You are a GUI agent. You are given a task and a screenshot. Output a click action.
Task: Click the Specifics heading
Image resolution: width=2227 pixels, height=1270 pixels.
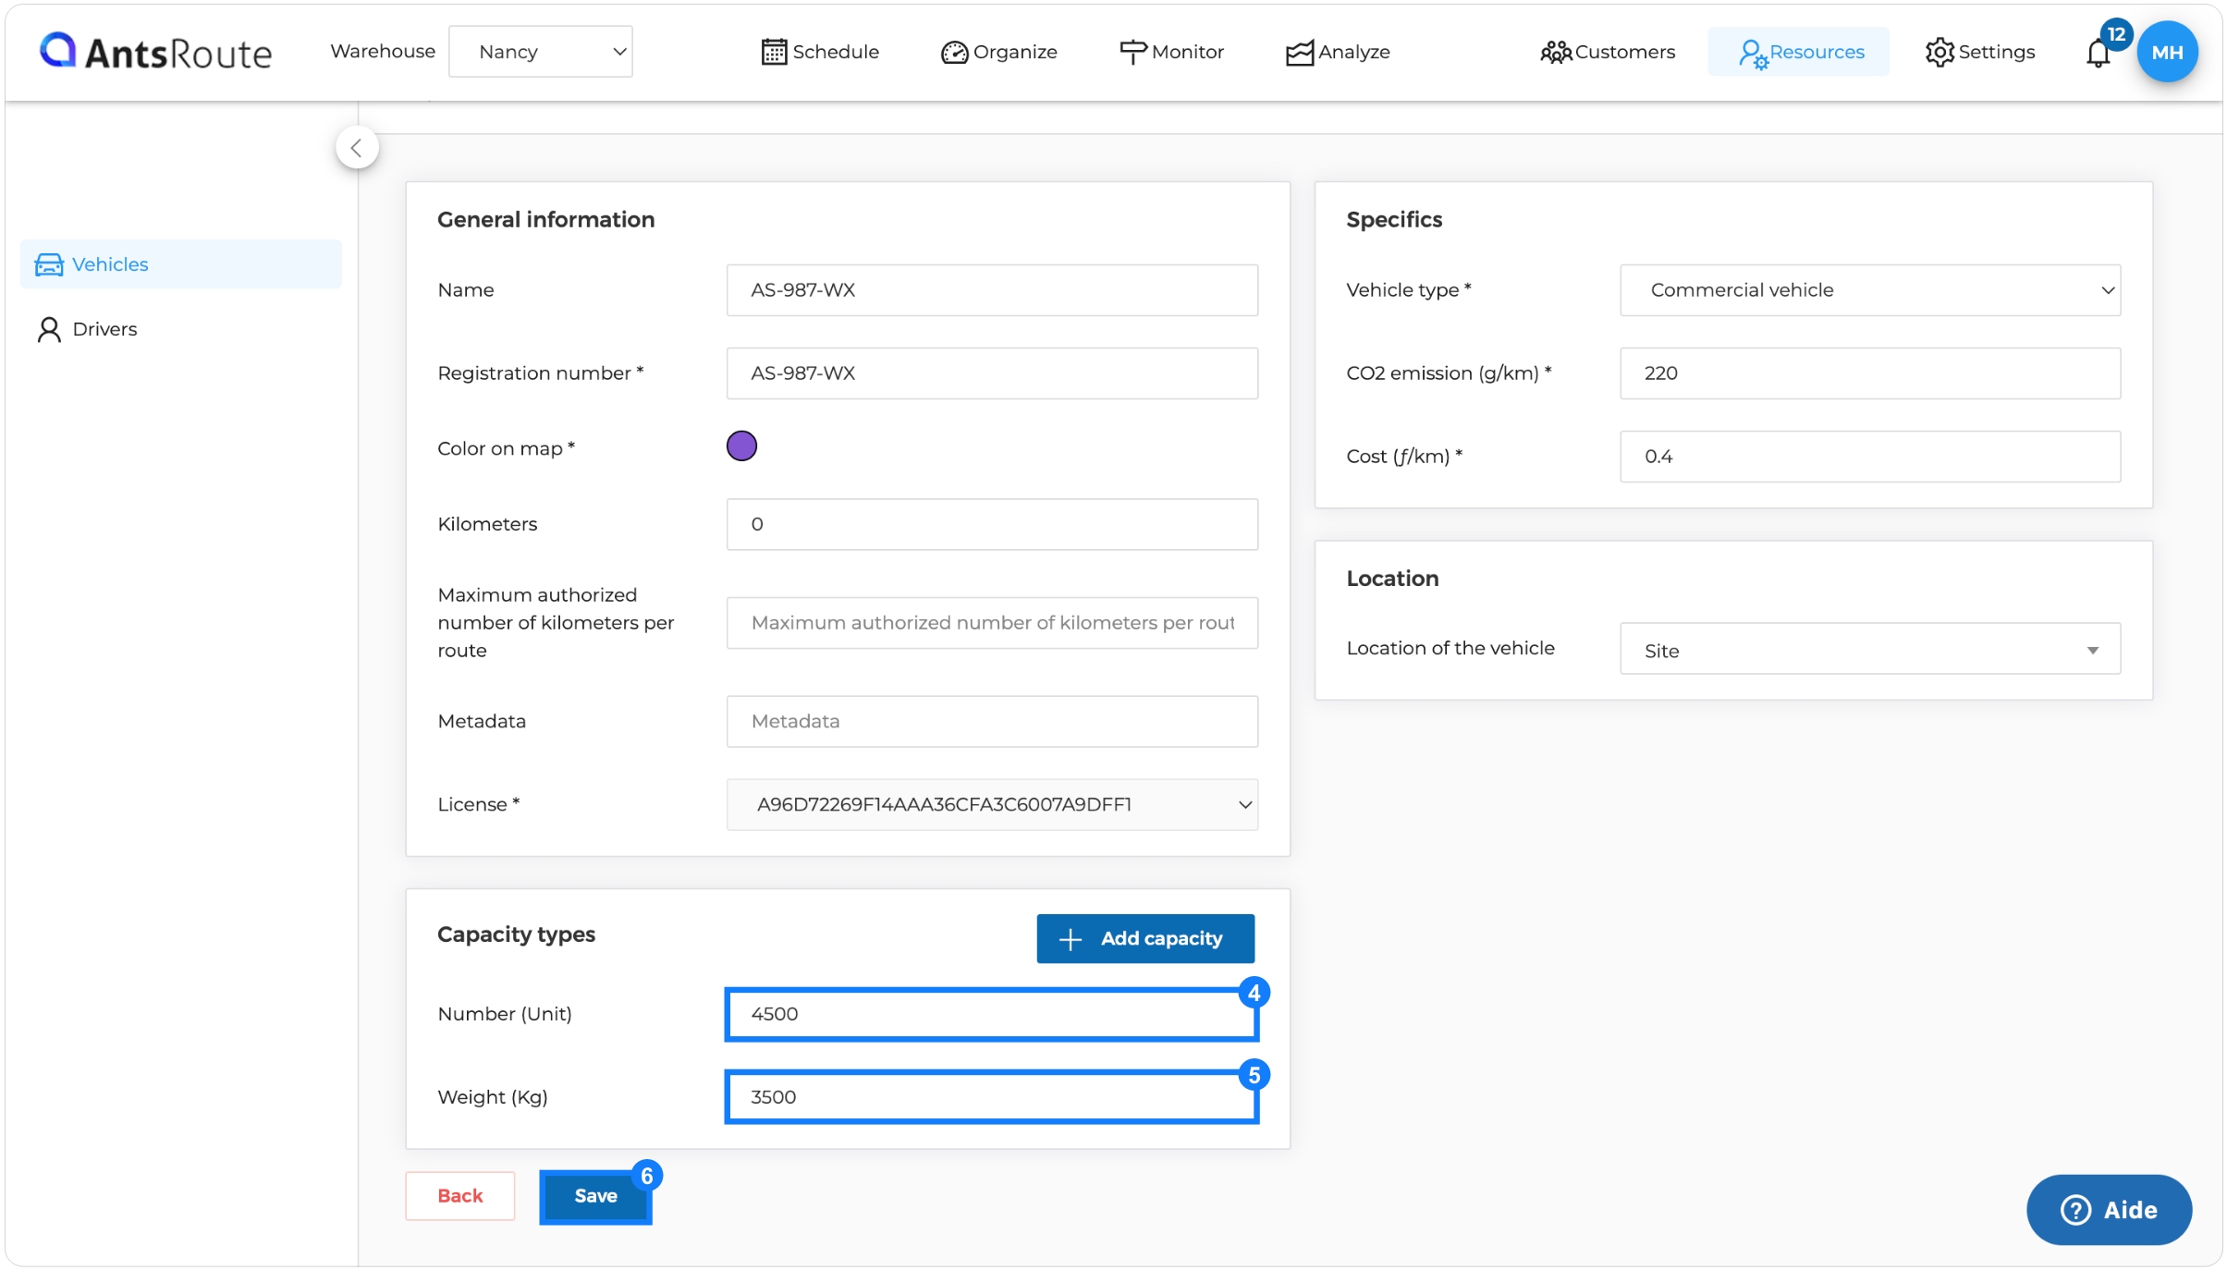[x=1393, y=220]
